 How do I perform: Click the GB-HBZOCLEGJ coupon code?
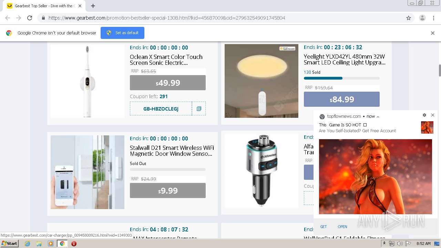tap(161, 109)
